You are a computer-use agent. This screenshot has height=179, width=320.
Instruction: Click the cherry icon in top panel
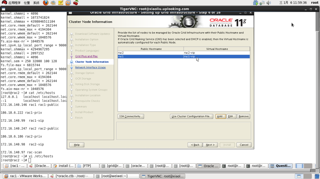coord(76,2)
